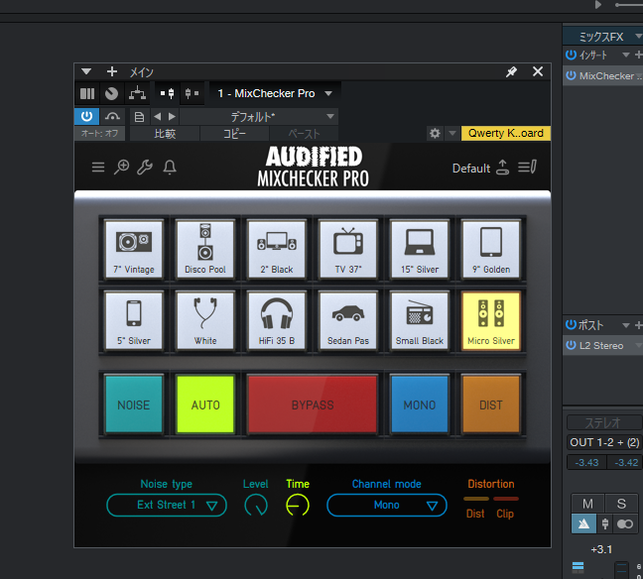Open the Noise type dropdown

tap(167, 506)
